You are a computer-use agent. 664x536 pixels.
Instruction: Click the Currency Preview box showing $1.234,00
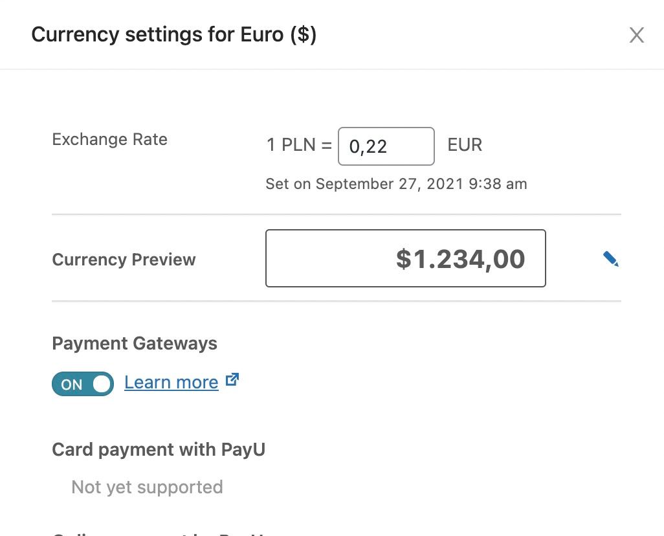click(406, 258)
